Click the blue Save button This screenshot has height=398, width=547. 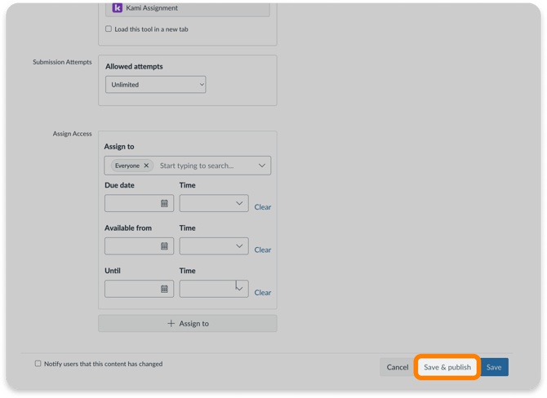point(494,367)
